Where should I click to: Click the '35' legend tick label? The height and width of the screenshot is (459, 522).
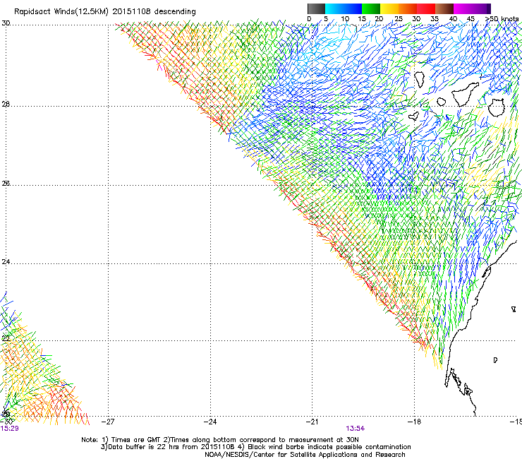point(435,19)
